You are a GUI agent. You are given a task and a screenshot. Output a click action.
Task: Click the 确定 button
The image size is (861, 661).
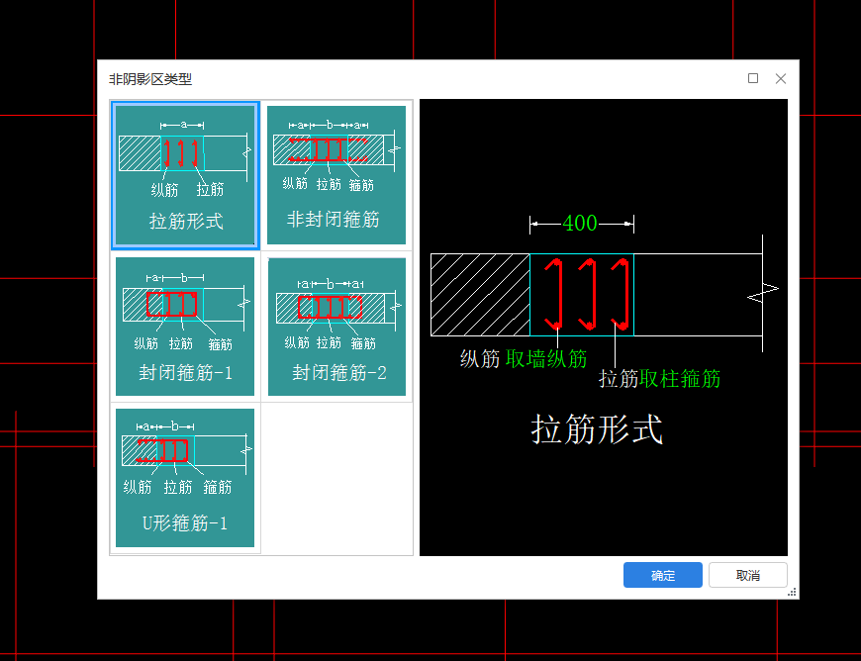point(663,575)
